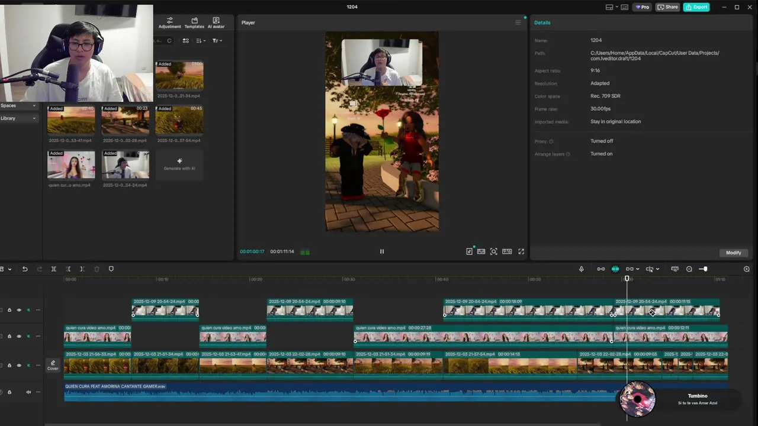The image size is (758, 426).
Task: Zoom out the timeline with minus magnifier
Action: click(x=689, y=269)
